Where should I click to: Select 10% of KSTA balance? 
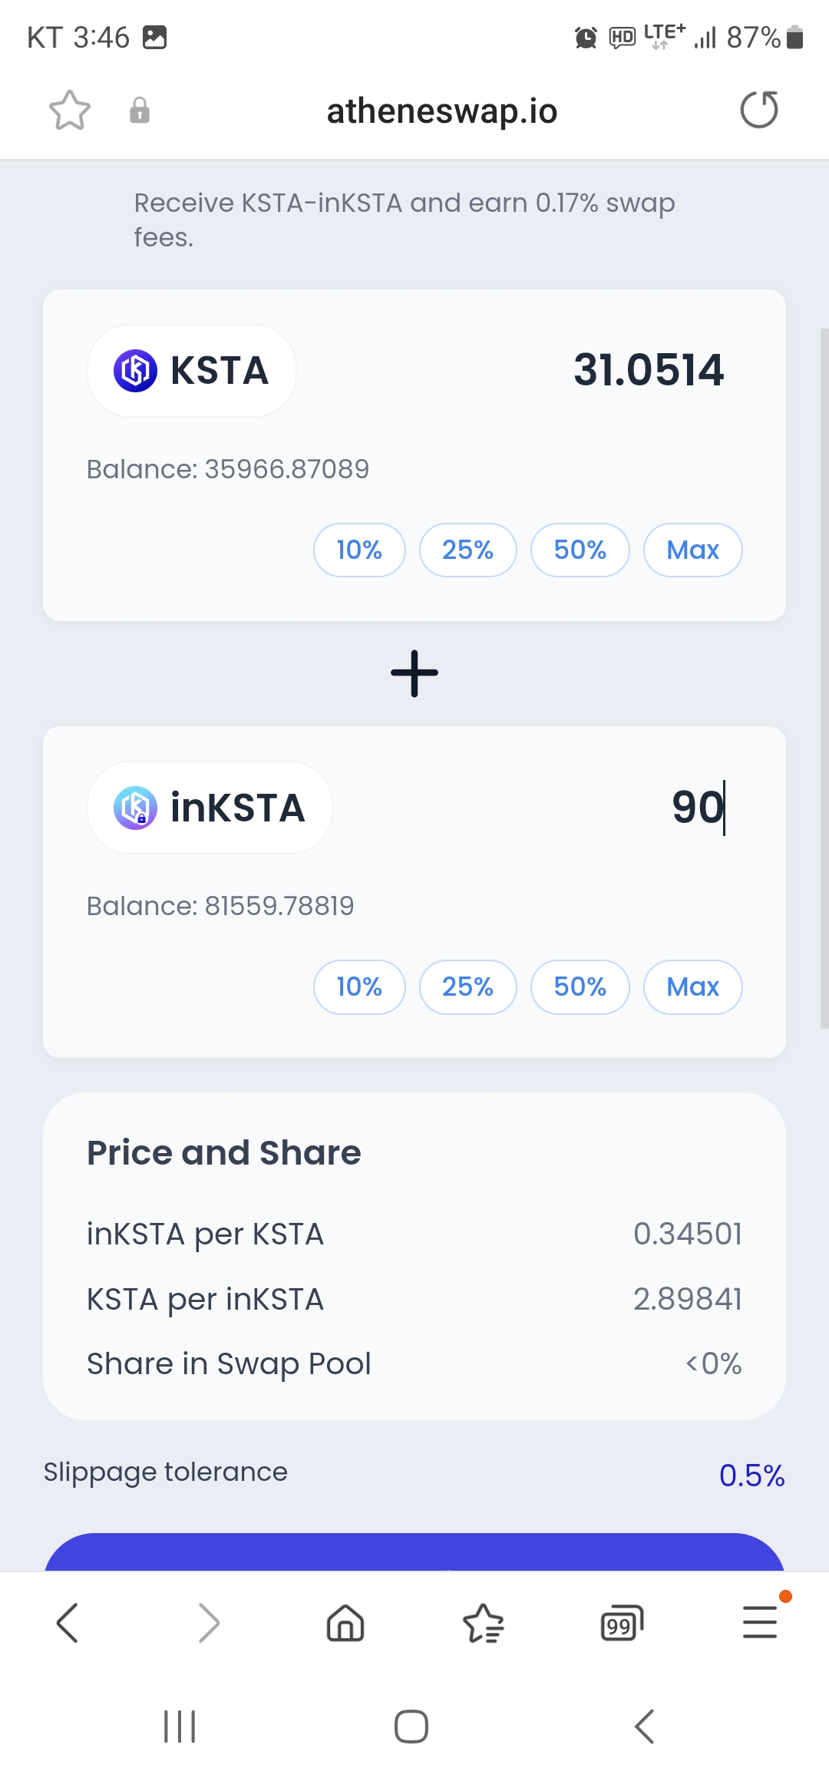359,550
